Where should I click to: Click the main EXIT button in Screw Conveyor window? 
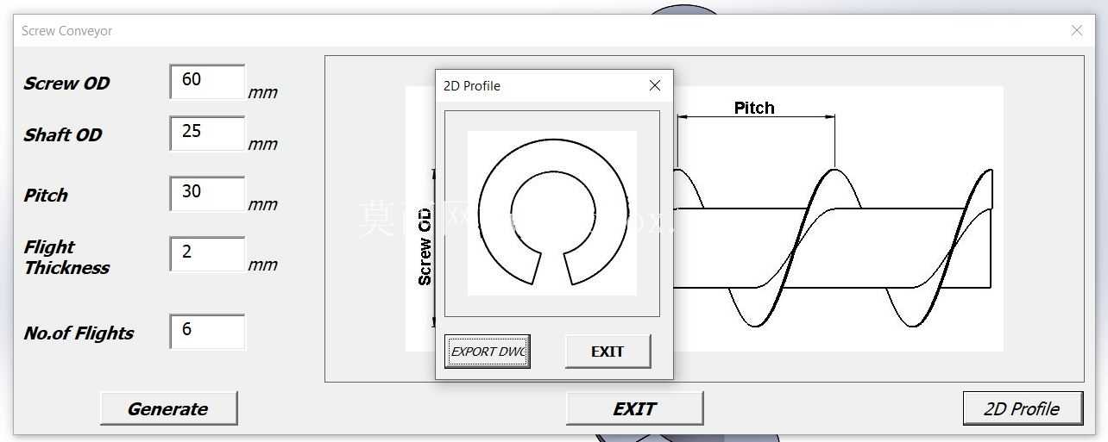coord(634,408)
